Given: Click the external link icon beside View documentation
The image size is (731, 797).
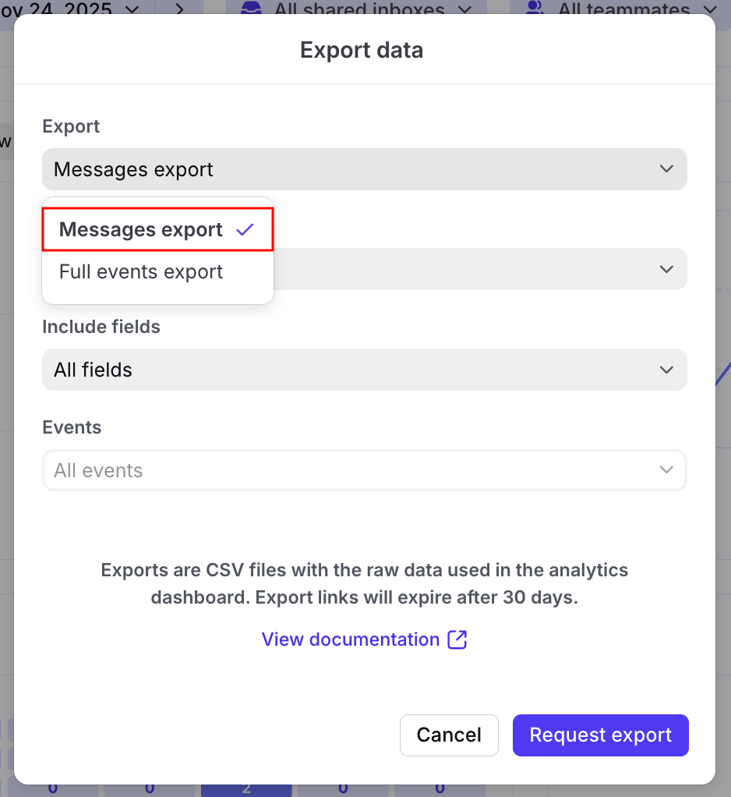Looking at the screenshot, I should [x=457, y=640].
